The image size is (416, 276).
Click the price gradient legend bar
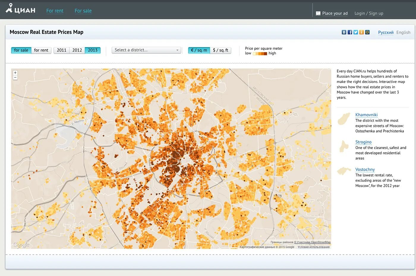pyautogui.click(x=260, y=53)
